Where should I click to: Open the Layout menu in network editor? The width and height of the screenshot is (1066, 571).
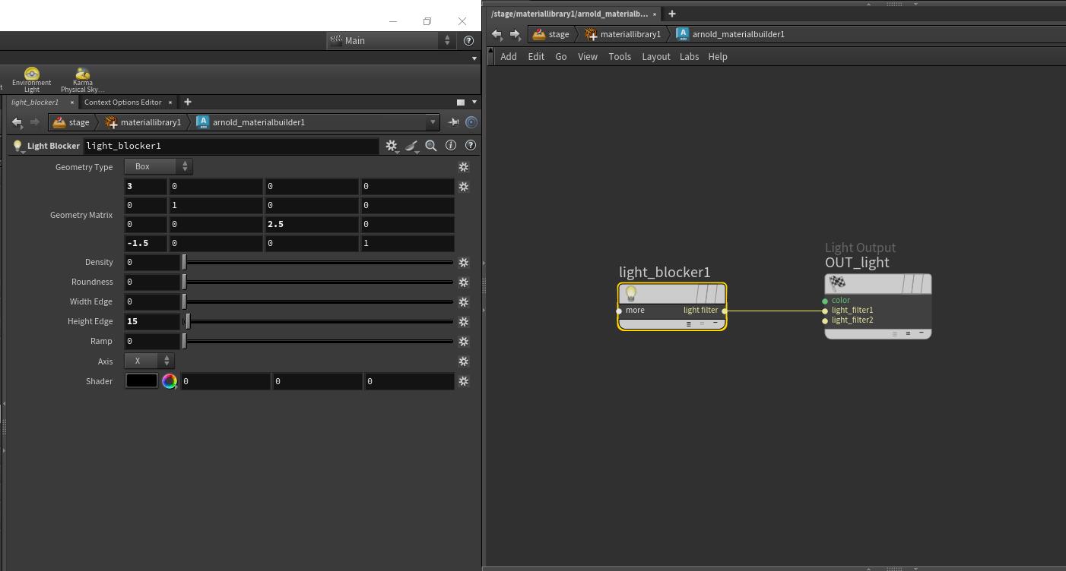pos(655,57)
